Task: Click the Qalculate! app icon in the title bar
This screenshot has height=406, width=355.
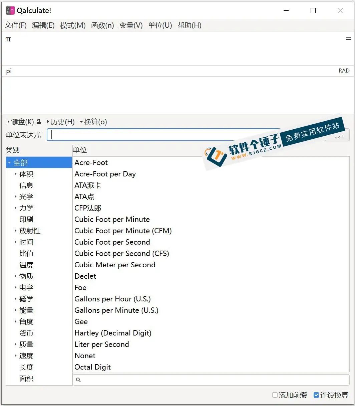Action: click(x=10, y=10)
